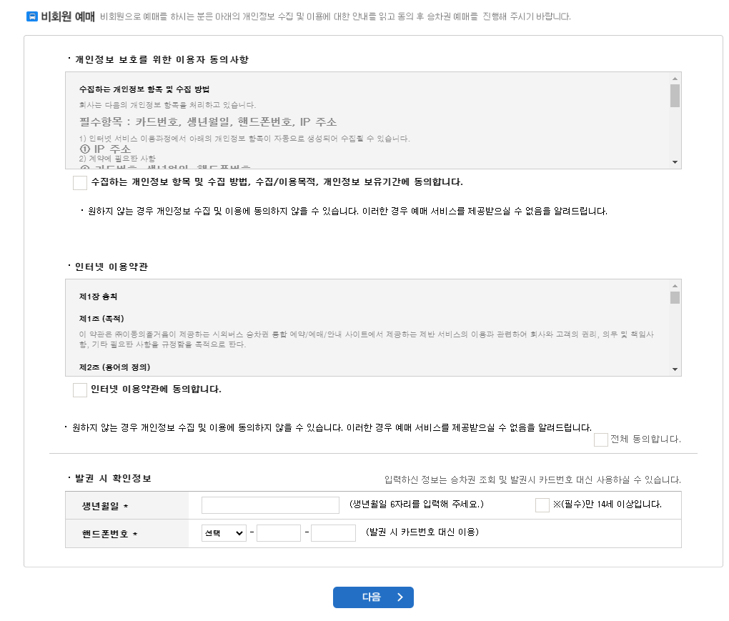
Task: Check the 인터넷 이용약관에 동의합니다 checkbox
Action: [x=80, y=390]
